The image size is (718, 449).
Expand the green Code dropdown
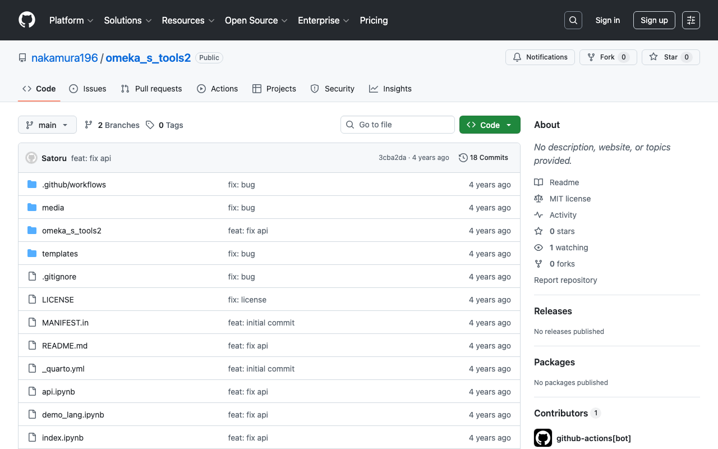490,125
